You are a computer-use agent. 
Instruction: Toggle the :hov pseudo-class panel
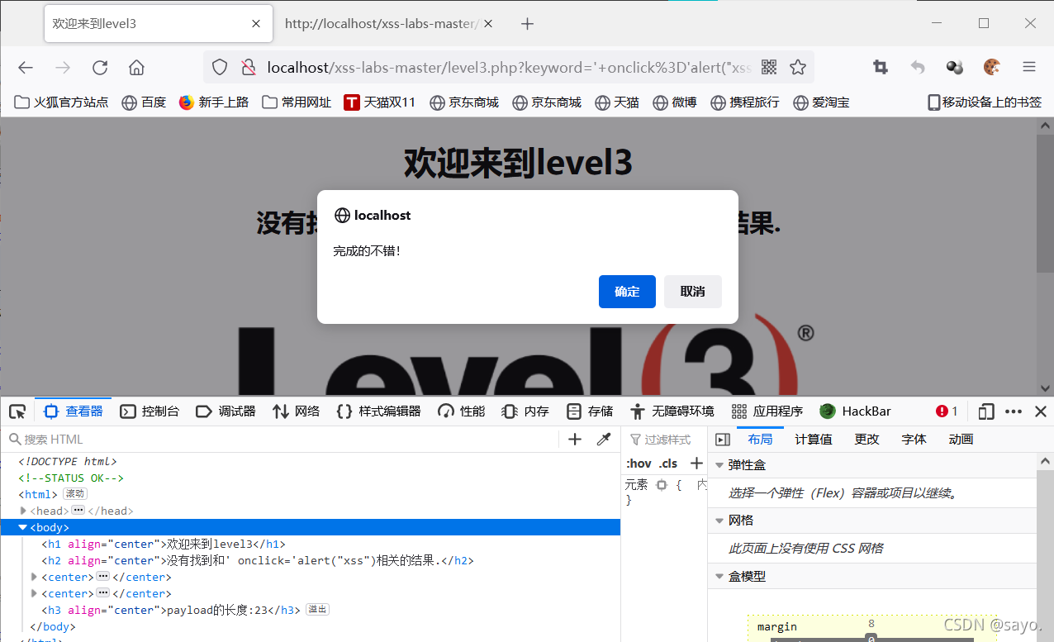[639, 464]
